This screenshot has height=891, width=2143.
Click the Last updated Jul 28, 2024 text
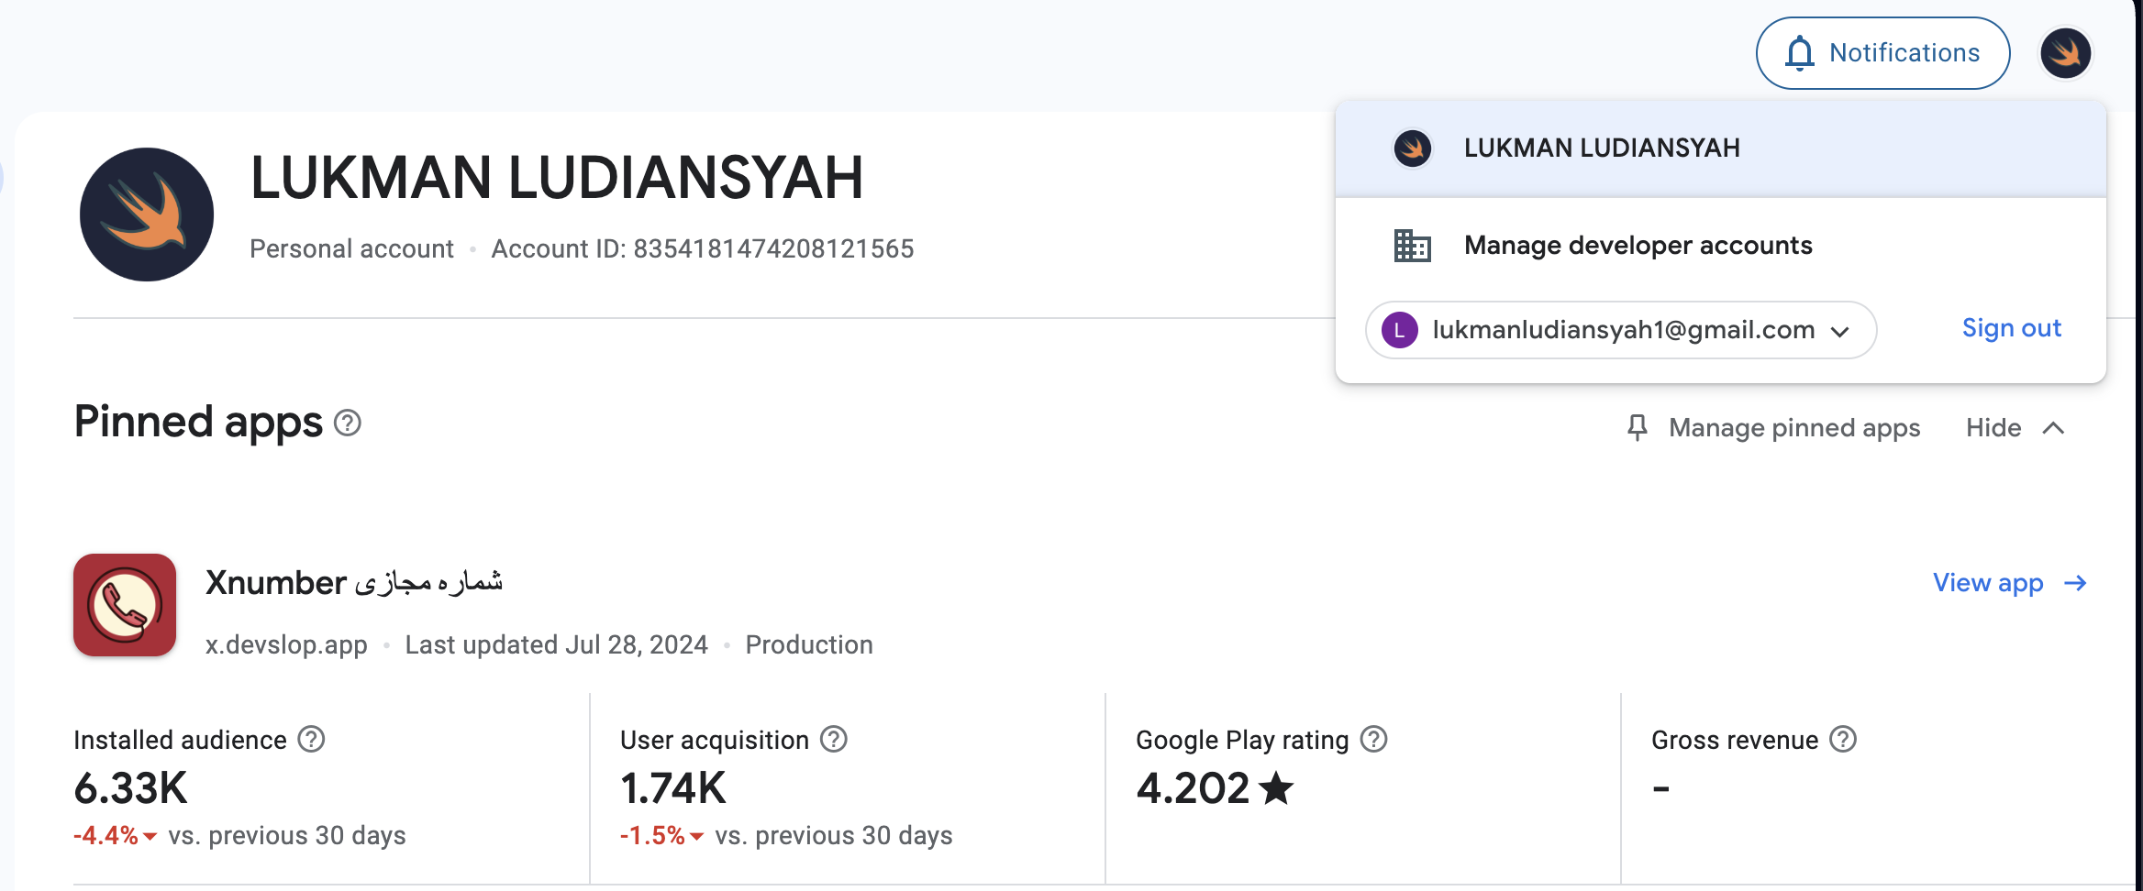(x=557, y=645)
